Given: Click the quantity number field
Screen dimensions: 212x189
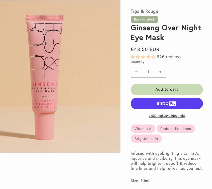Looking at the screenshot, I should [148, 72].
